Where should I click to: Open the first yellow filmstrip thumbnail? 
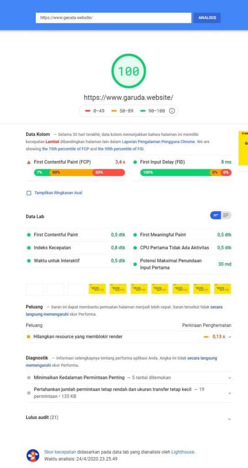tap(97, 289)
